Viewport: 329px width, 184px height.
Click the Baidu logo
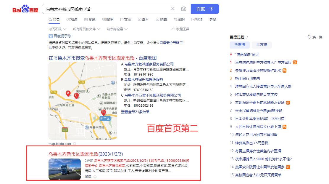point(25,9)
